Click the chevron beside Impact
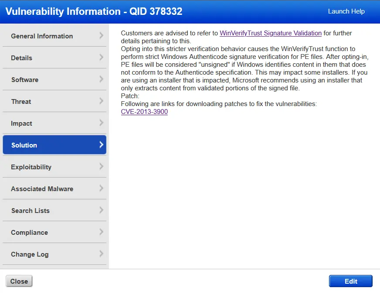The image size is (380, 295). pos(101,123)
